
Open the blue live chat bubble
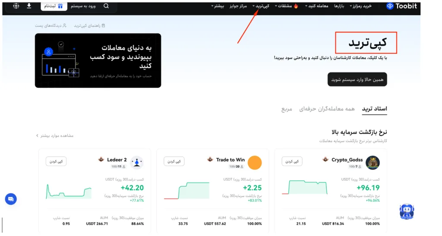pyautogui.click(x=11, y=199)
